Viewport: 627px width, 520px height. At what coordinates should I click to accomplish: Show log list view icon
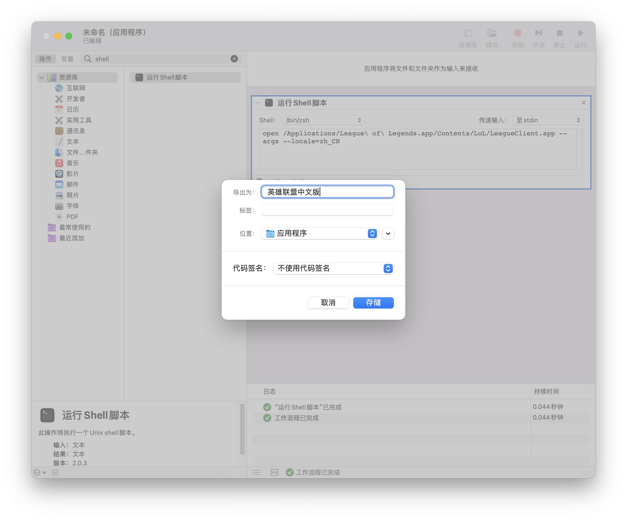tap(256, 472)
